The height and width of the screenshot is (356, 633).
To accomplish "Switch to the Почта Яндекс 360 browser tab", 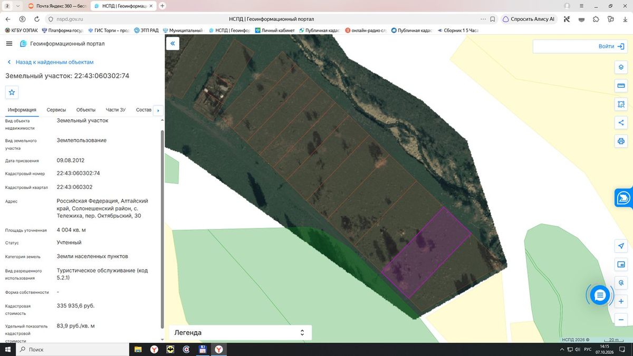I will [x=57, y=6].
